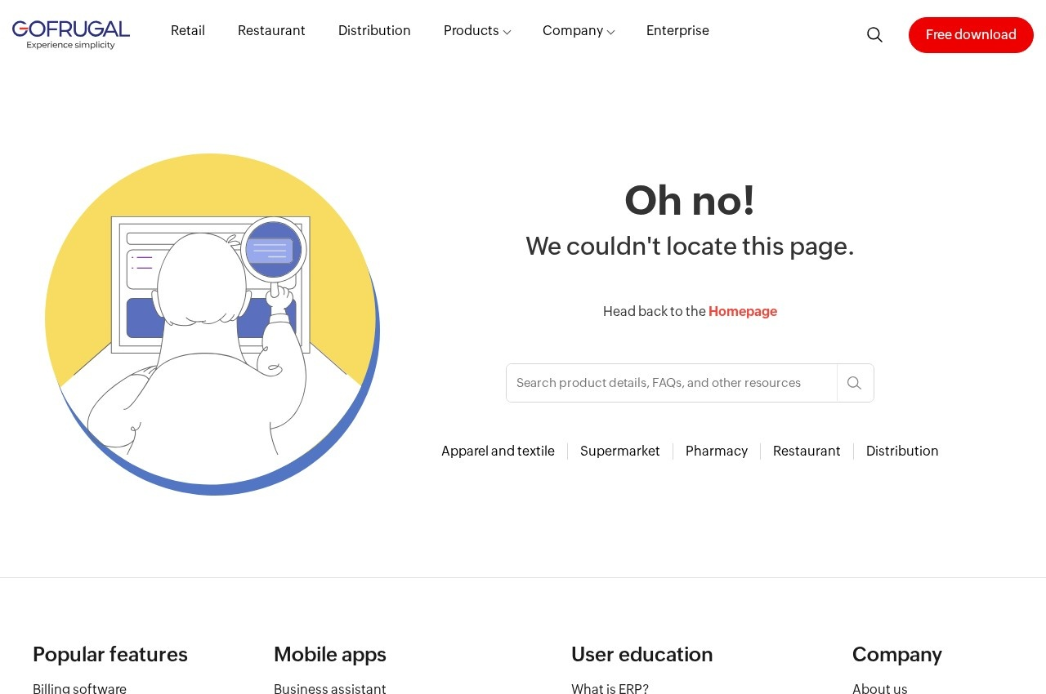Visit the Supermarket link
Screen dimensions: 1046x694
coord(620,452)
